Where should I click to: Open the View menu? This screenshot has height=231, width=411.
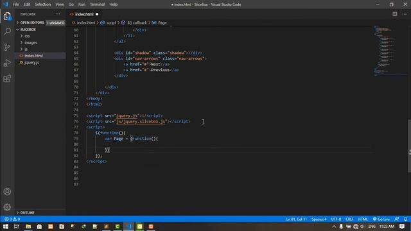[x=60, y=4]
